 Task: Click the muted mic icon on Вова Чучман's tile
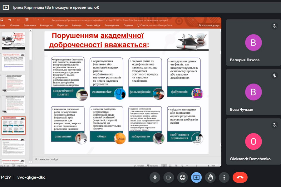click(x=274, y=75)
